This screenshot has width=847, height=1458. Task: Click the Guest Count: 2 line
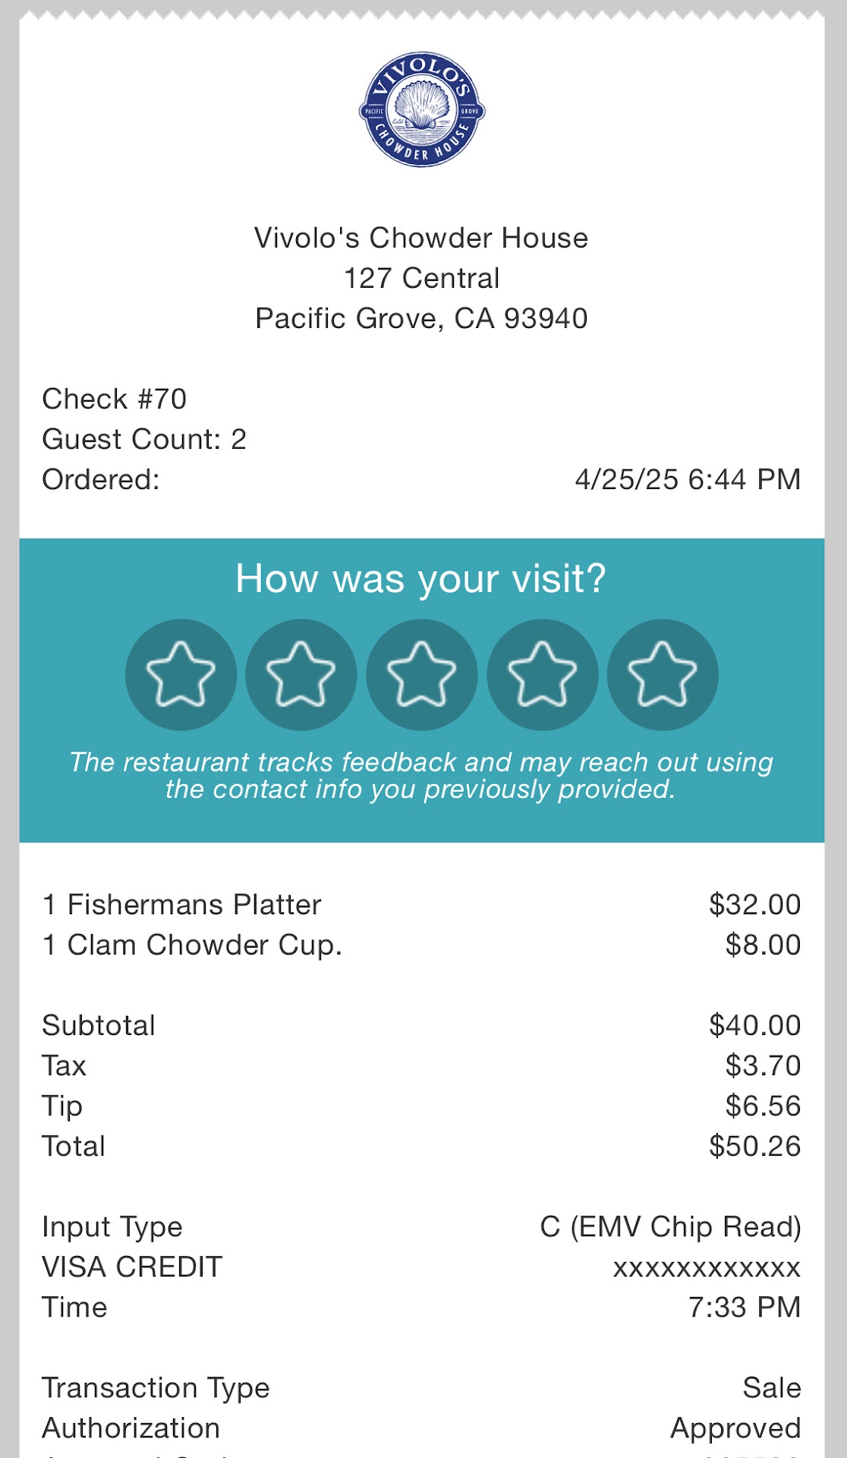tap(144, 440)
